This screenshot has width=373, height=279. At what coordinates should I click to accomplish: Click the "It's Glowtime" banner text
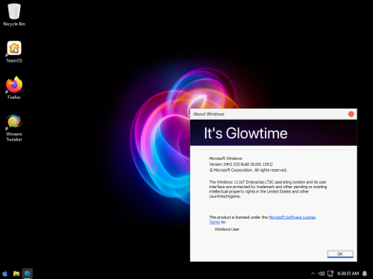pos(245,133)
